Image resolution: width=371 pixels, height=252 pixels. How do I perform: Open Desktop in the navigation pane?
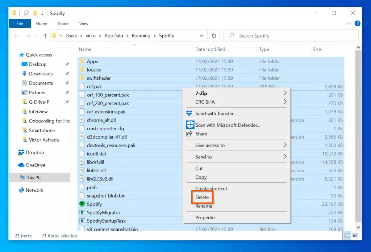point(38,64)
